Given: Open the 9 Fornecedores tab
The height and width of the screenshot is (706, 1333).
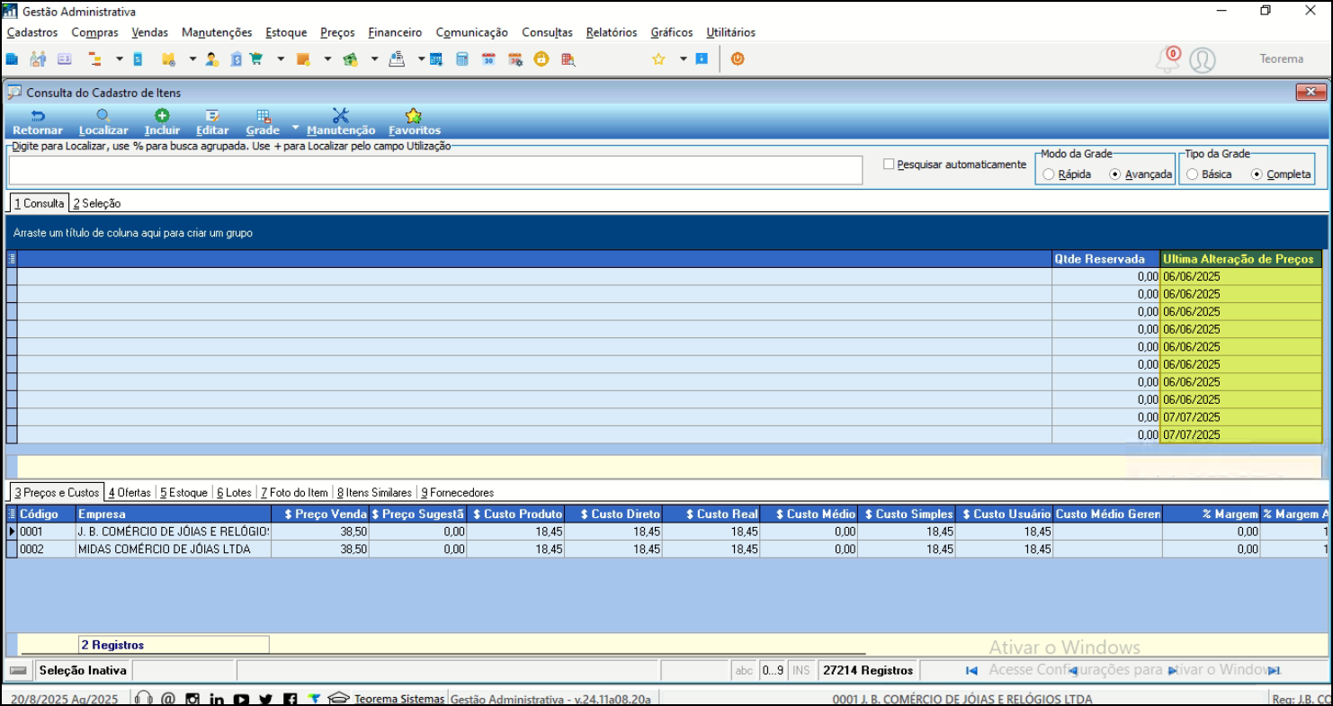Looking at the screenshot, I should click(x=457, y=493).
